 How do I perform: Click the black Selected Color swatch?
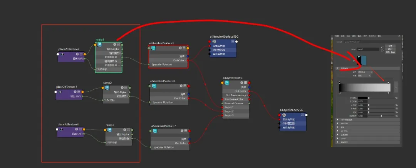tap(362, 98)
